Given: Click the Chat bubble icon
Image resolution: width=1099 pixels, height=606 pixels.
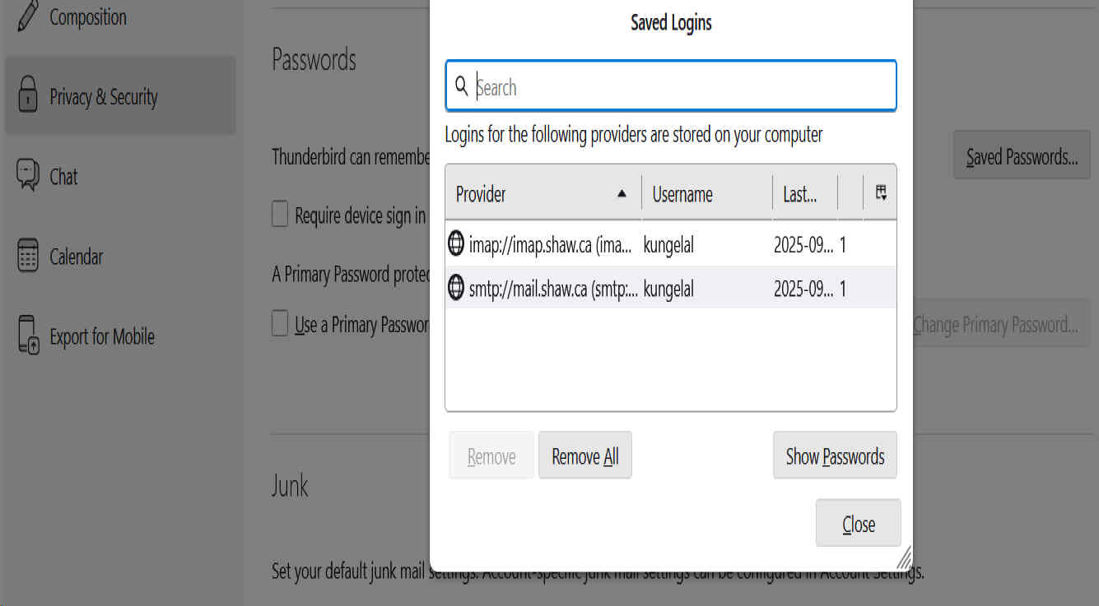Looking at the screenshot, I should [x=28, y=175].
